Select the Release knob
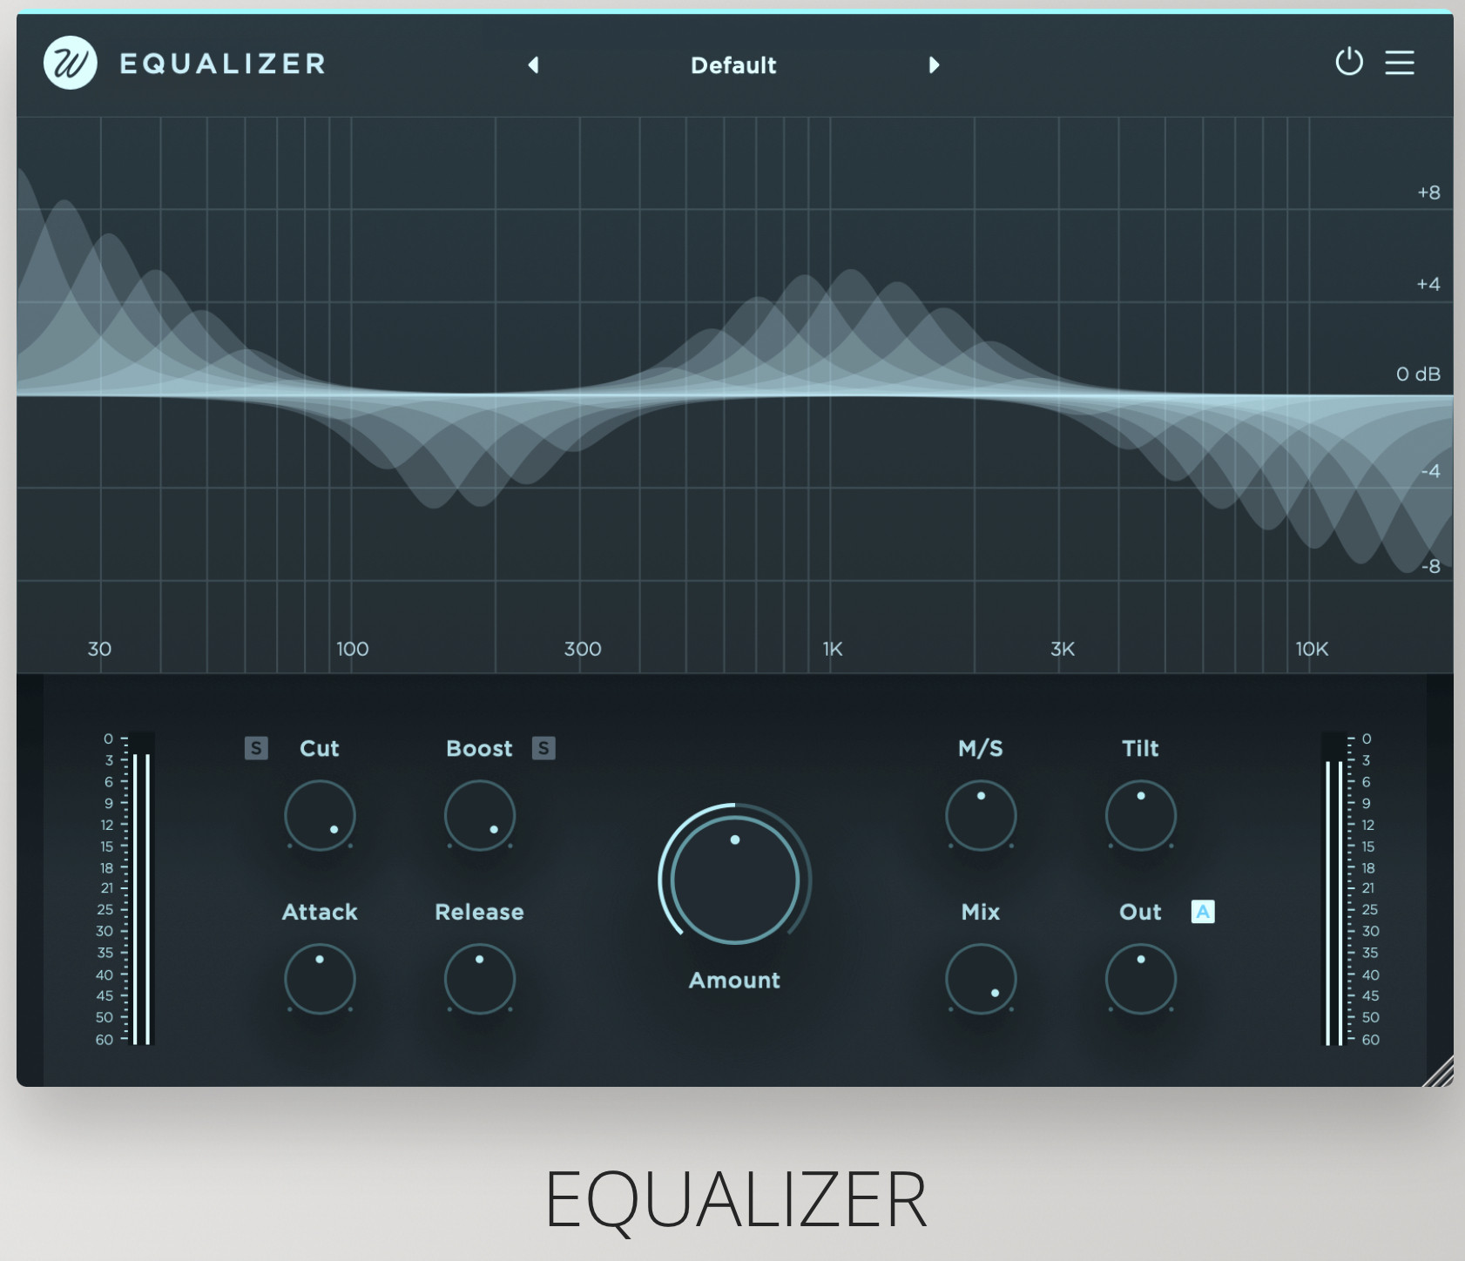Image resolution: width=1465 pixels, height=1261 pixels. click(x=479, y=979)
